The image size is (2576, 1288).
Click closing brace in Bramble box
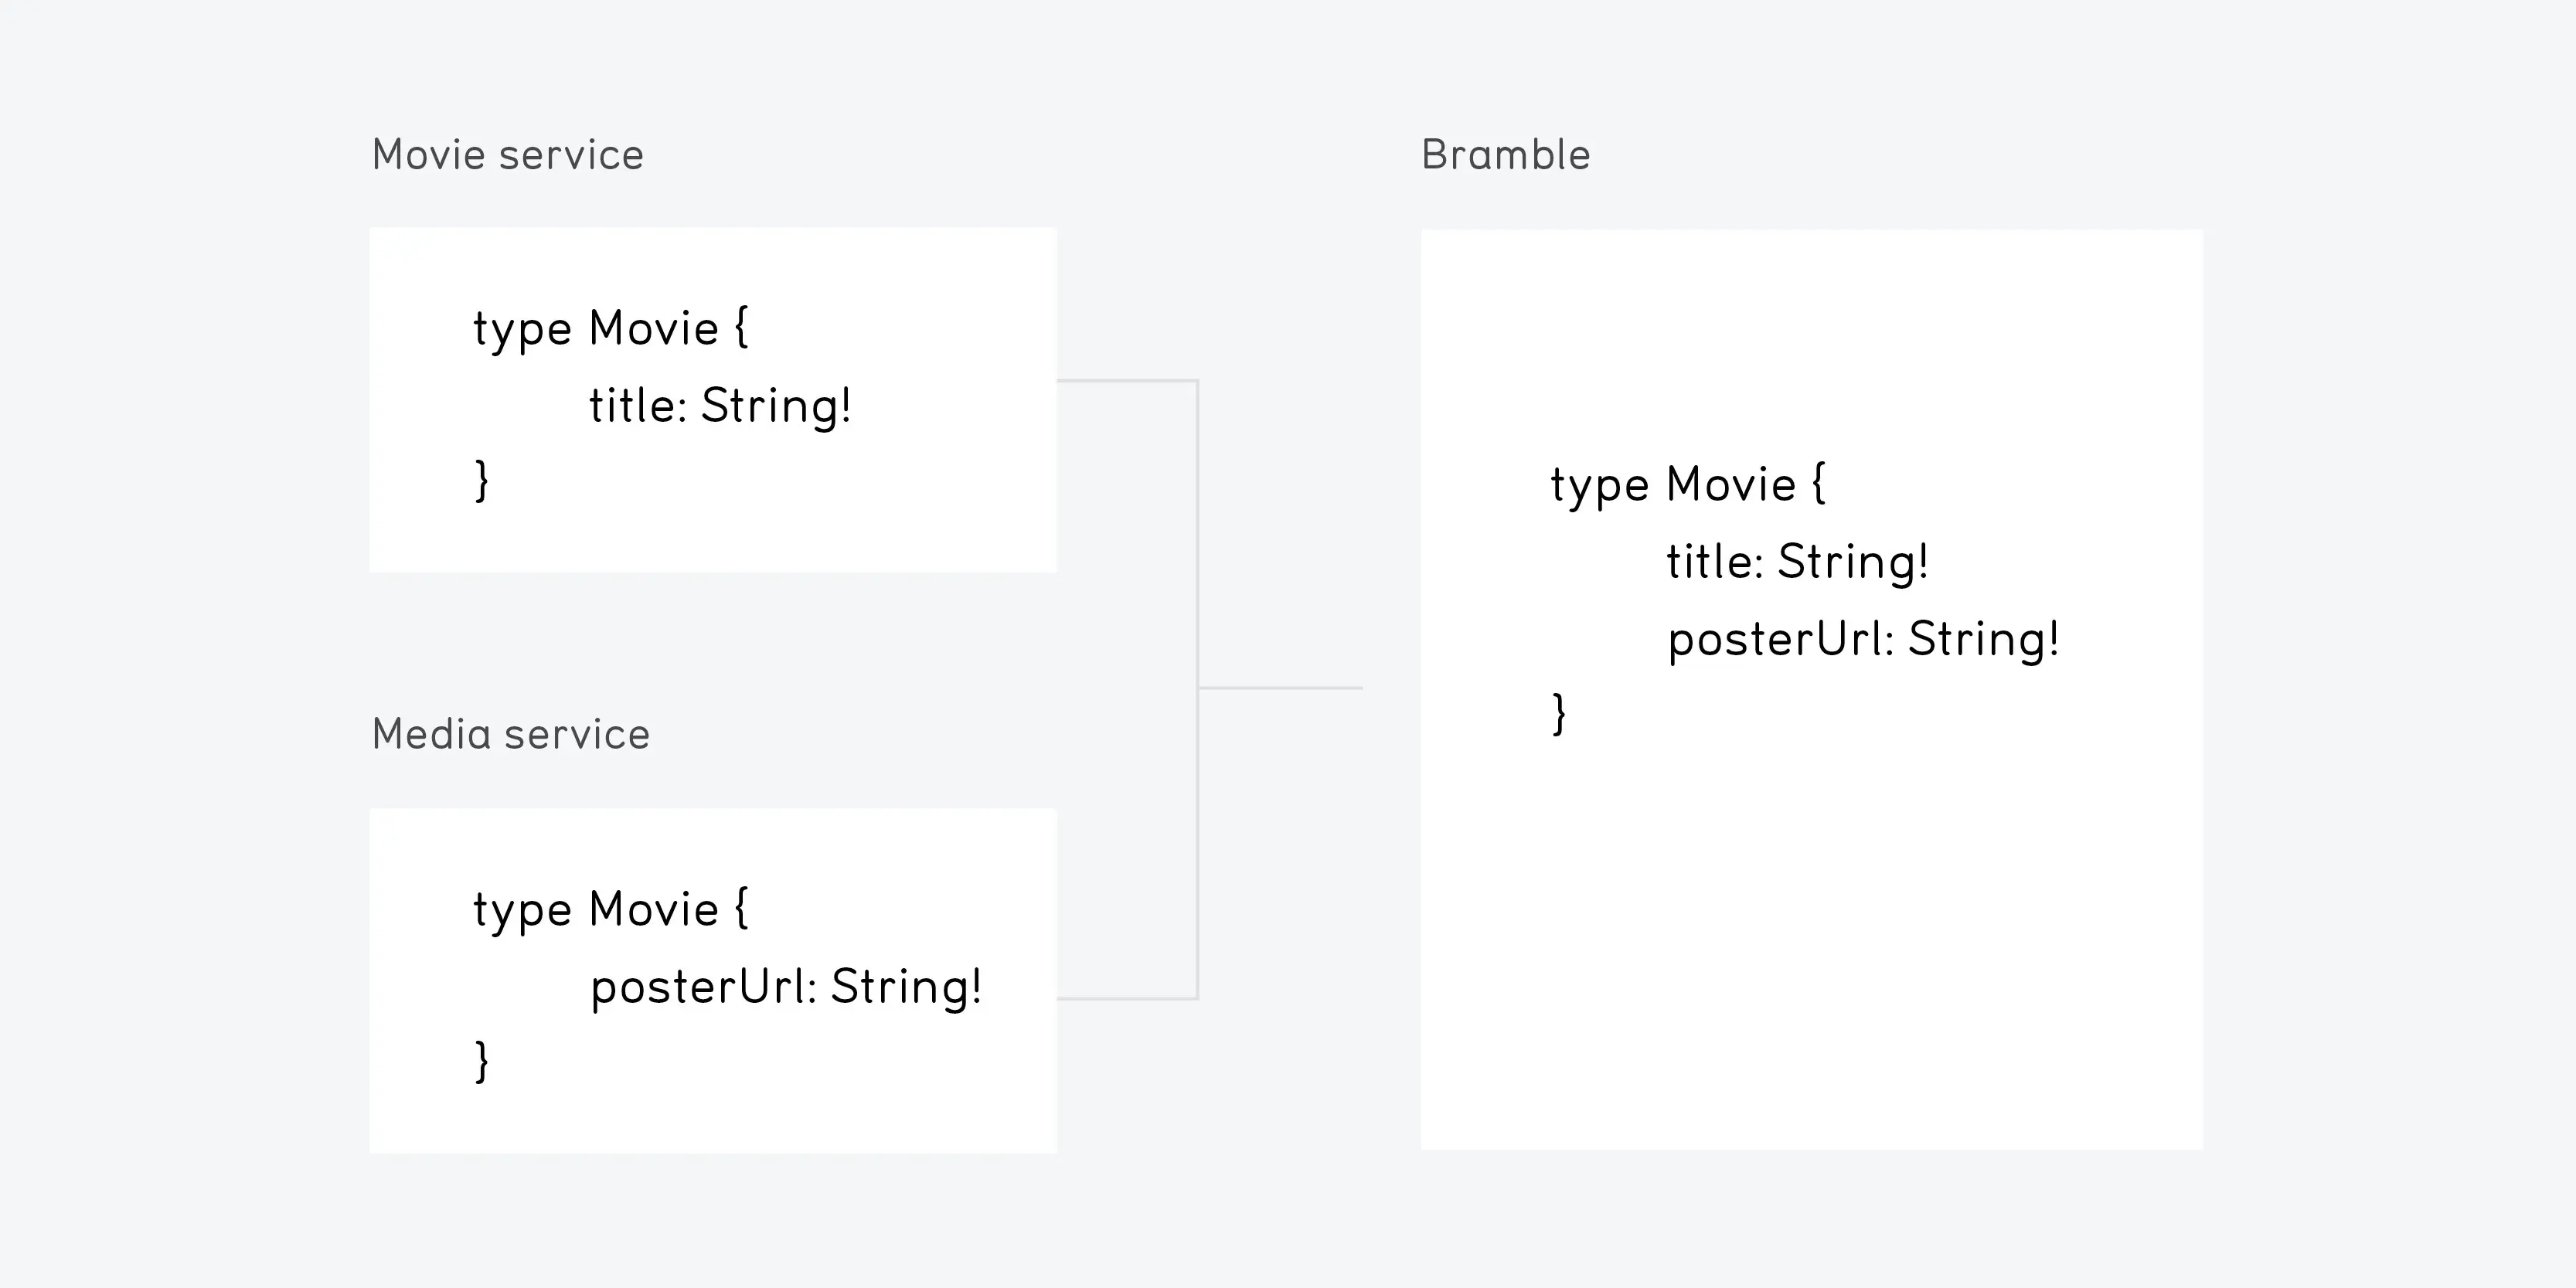1559,714
